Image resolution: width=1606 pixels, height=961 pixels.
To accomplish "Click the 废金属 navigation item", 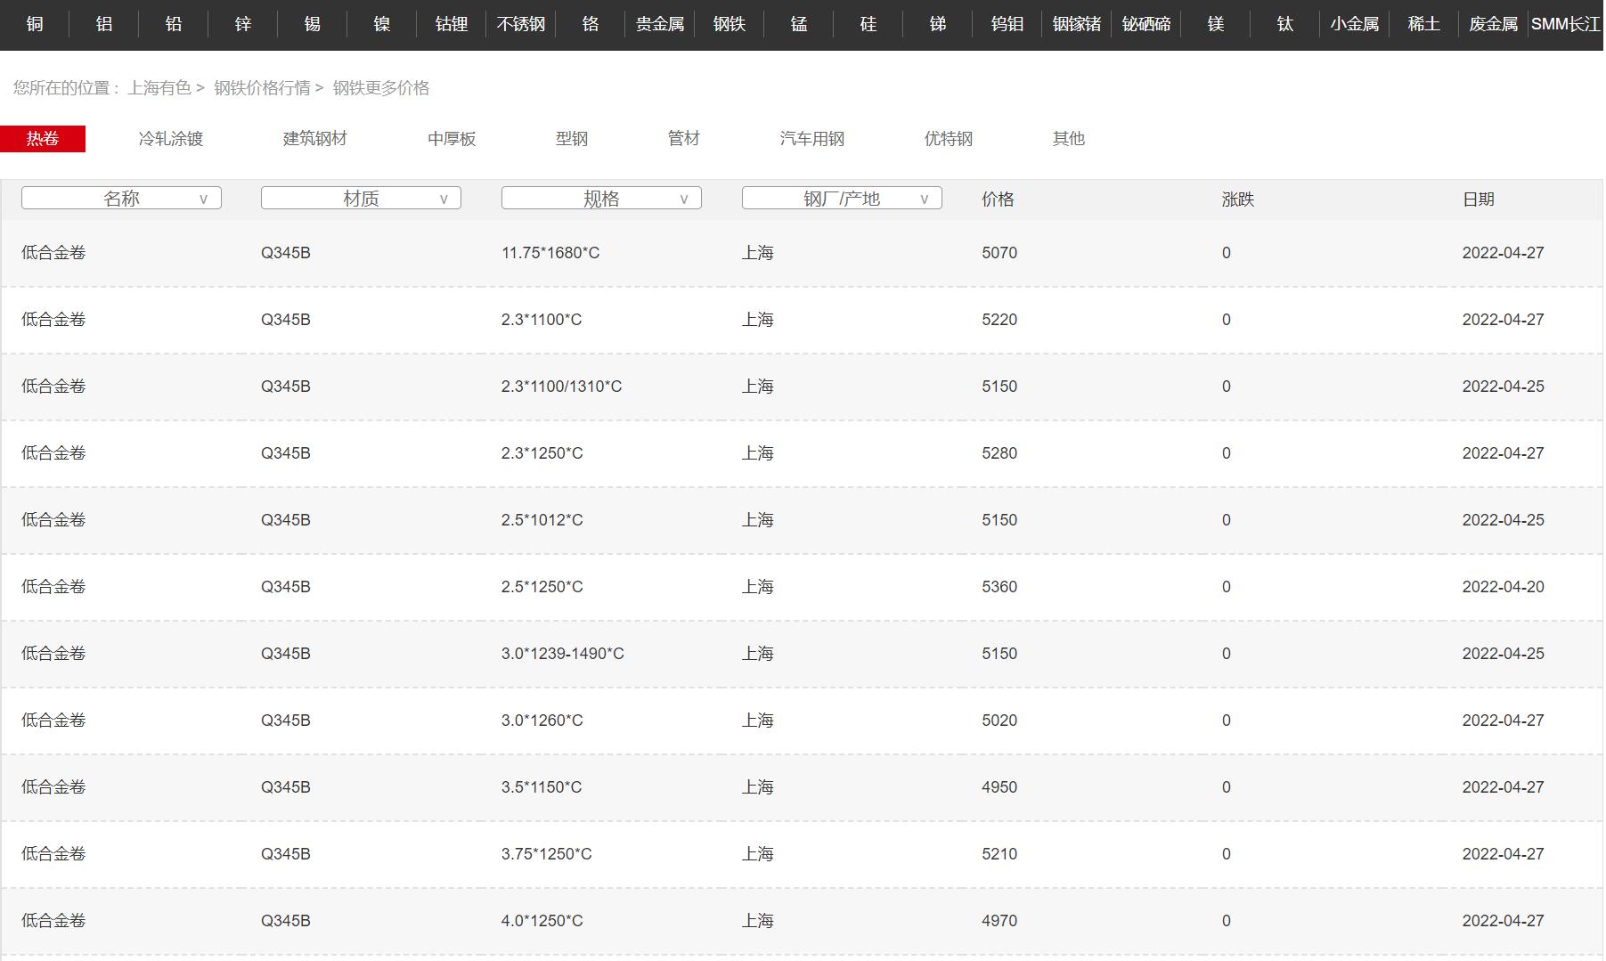I will tap(1493, 24).
